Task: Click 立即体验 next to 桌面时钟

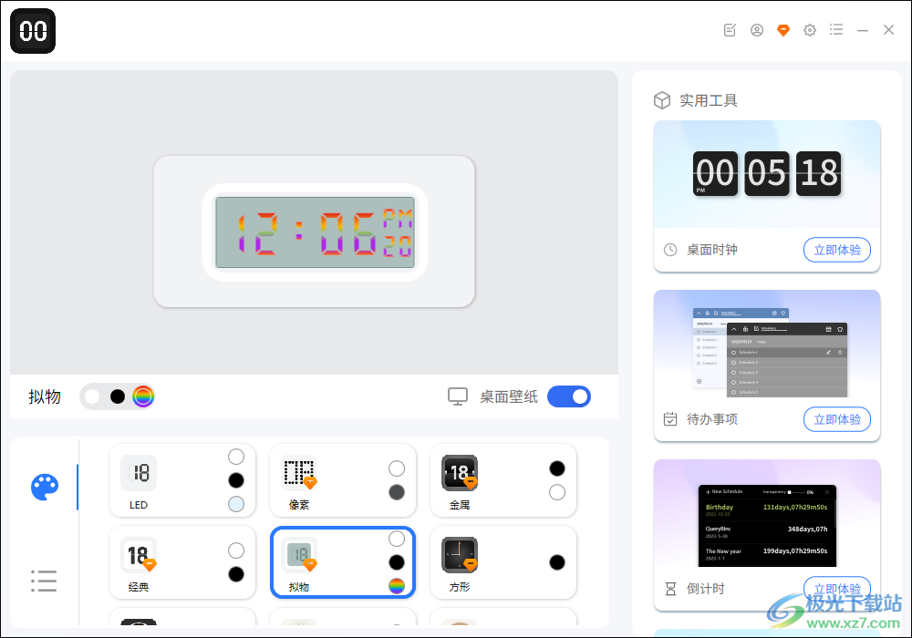Action: pyautogui.click(x=837, y=250)
